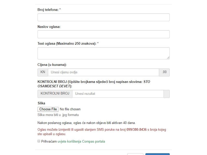Click the white button beside blue button
The image size is (207, 155).
tap(135, 154)
